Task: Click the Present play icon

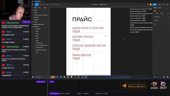Action: (x=163, y=5)
